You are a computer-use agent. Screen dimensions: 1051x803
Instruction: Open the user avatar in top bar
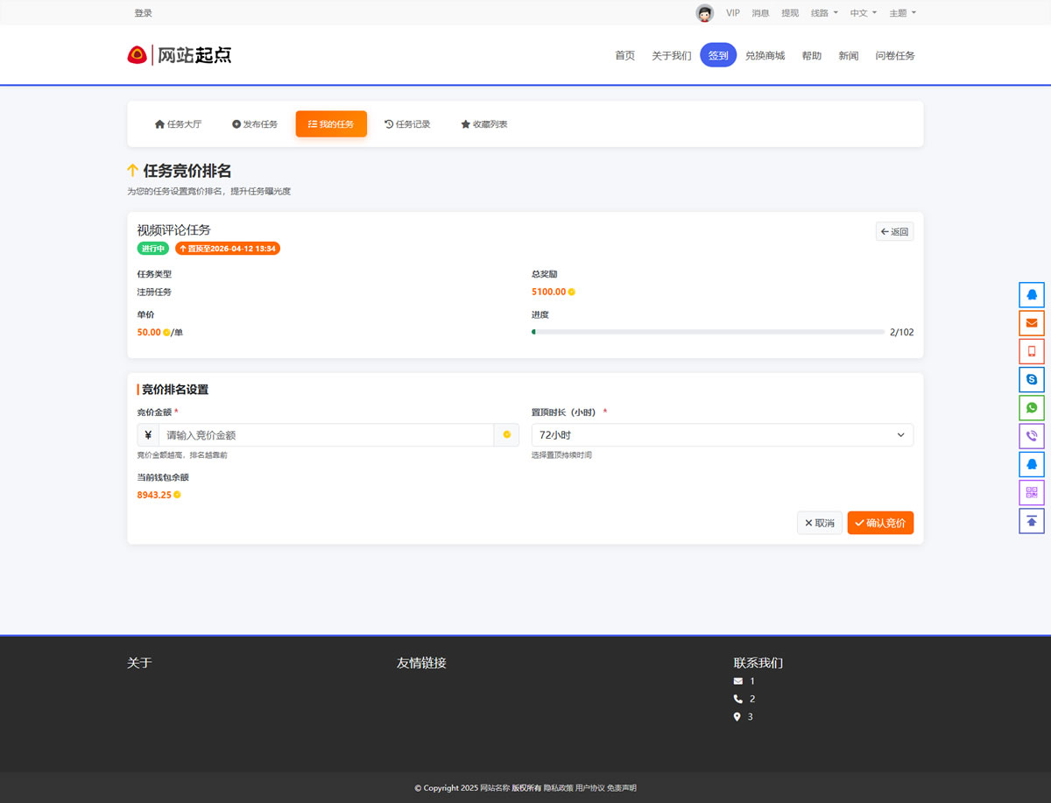coord(704,12)
